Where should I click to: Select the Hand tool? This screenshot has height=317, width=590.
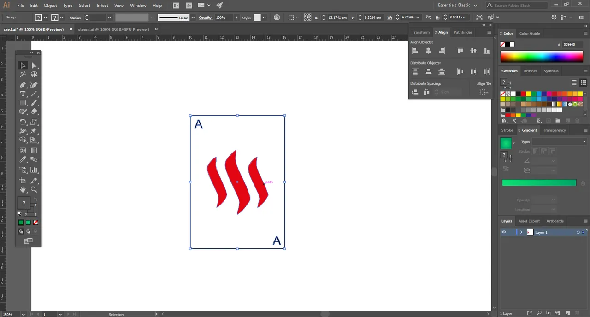coord(23,189)
